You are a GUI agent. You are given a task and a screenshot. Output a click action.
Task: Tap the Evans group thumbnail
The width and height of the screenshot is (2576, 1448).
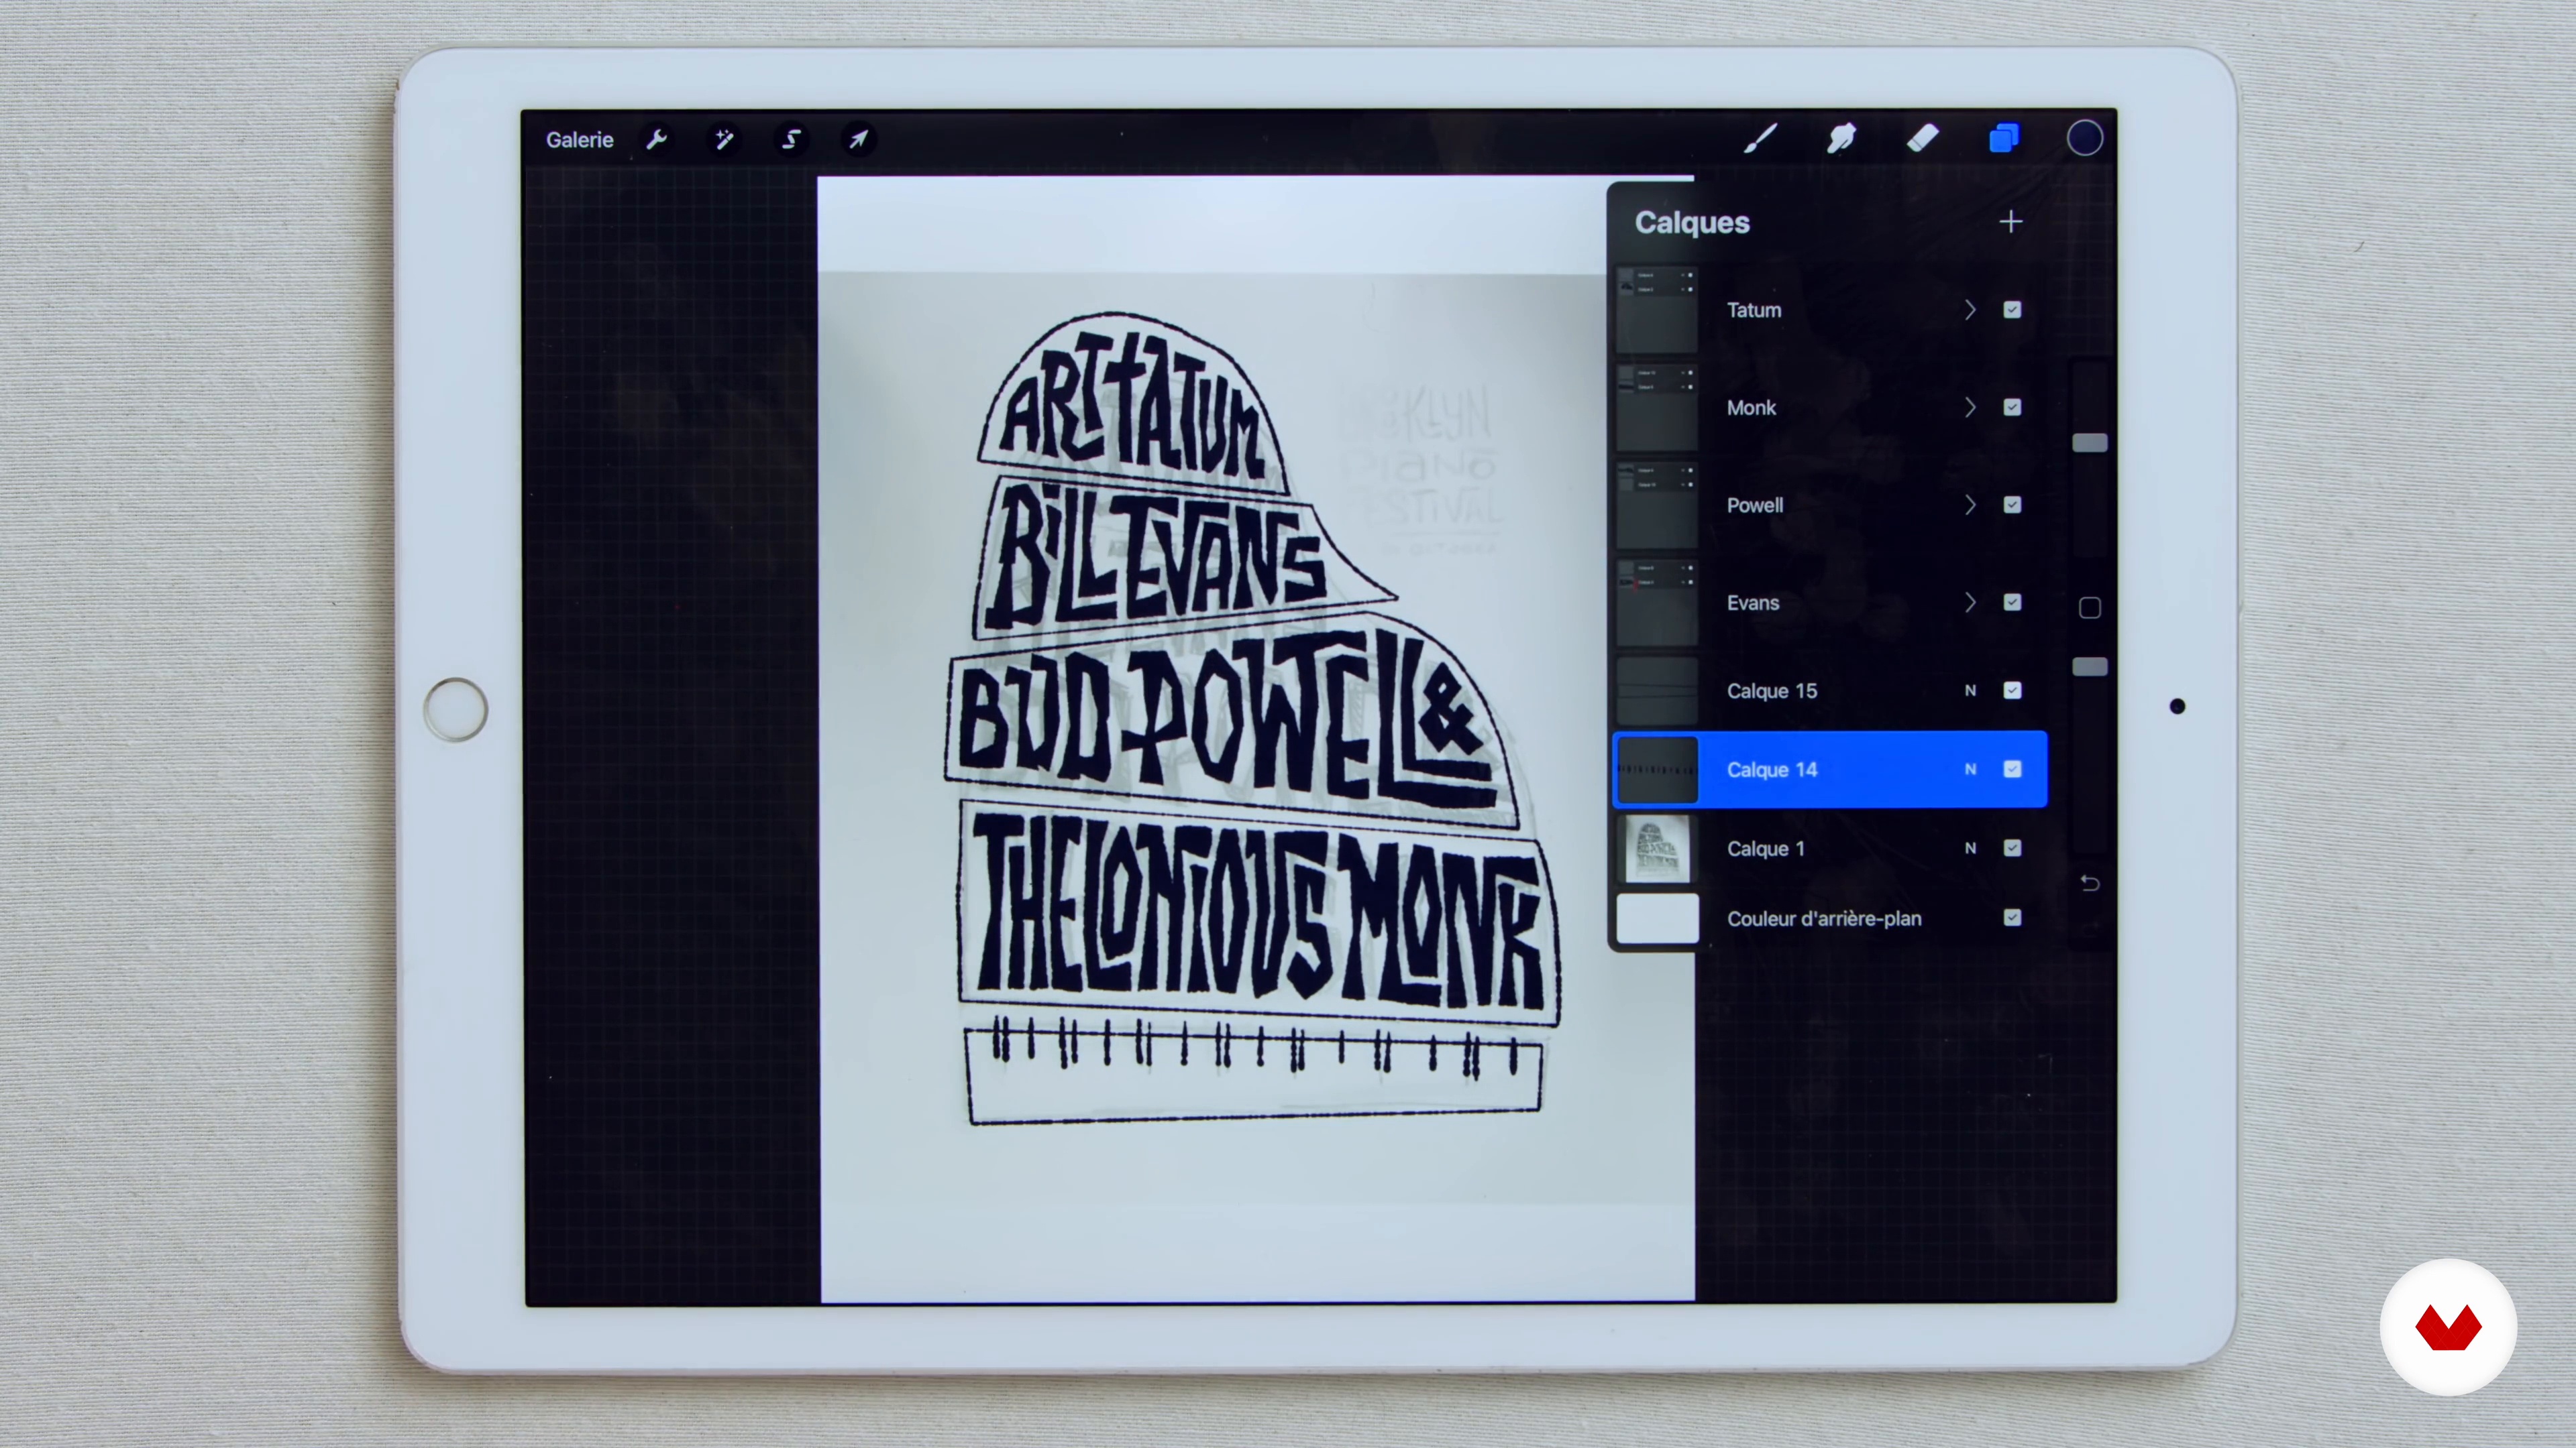[x=1657, y=603]
